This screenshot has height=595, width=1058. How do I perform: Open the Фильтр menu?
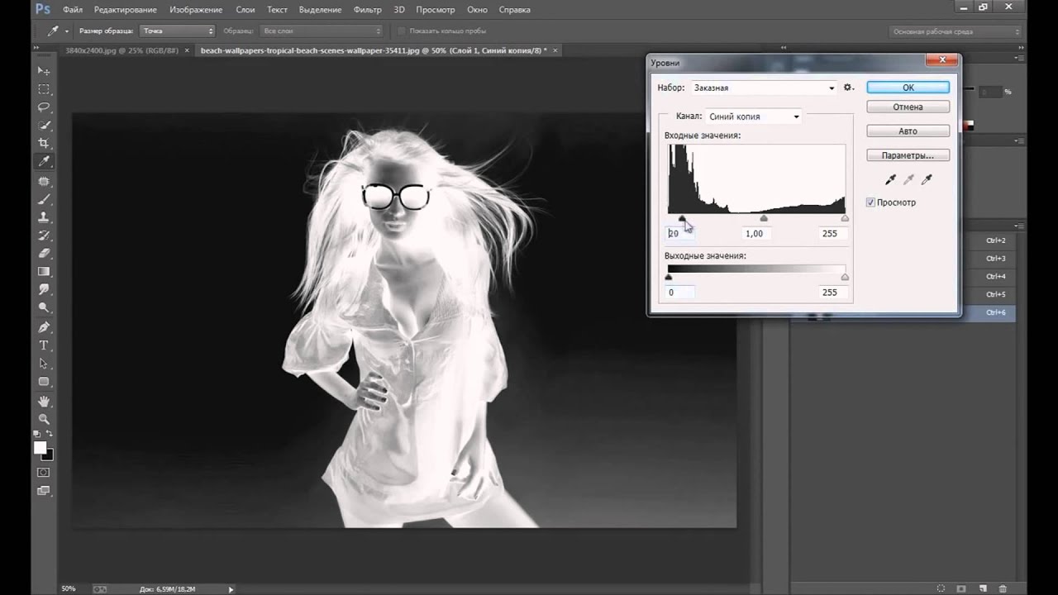[x=367, y=10]
